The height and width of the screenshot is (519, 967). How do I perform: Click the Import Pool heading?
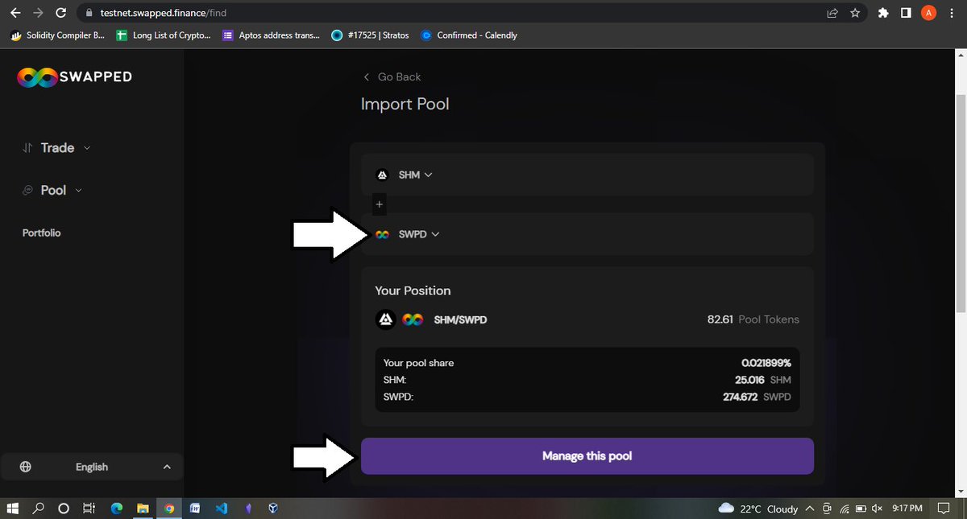405,105
